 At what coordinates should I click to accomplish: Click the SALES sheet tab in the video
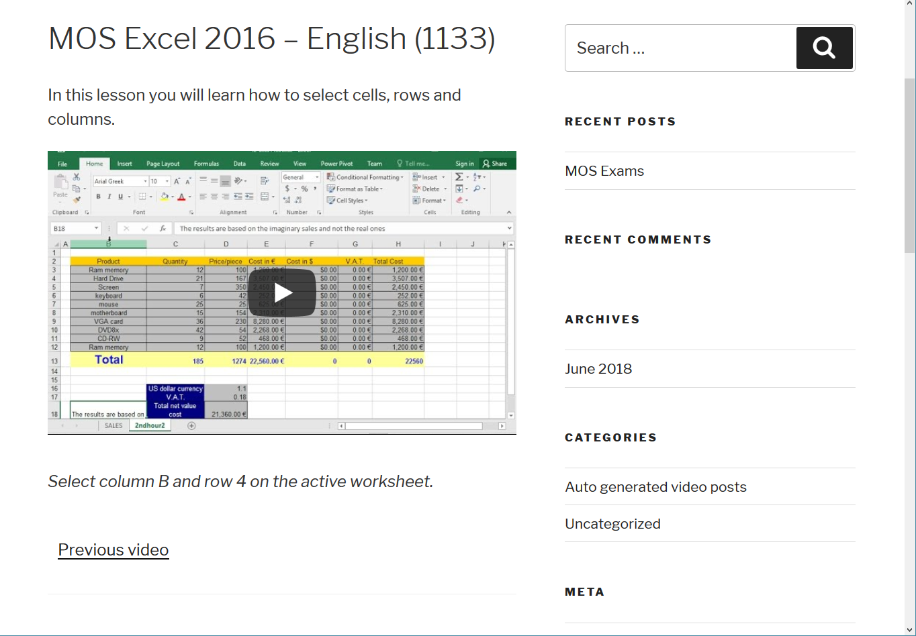click(113, 425)
